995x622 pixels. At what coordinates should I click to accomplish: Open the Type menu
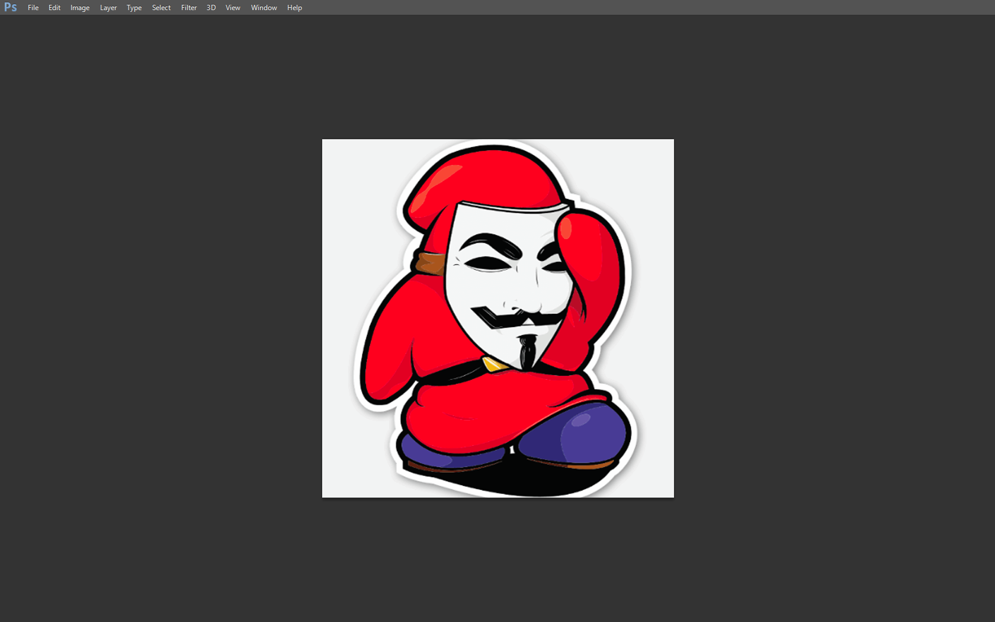134,8
